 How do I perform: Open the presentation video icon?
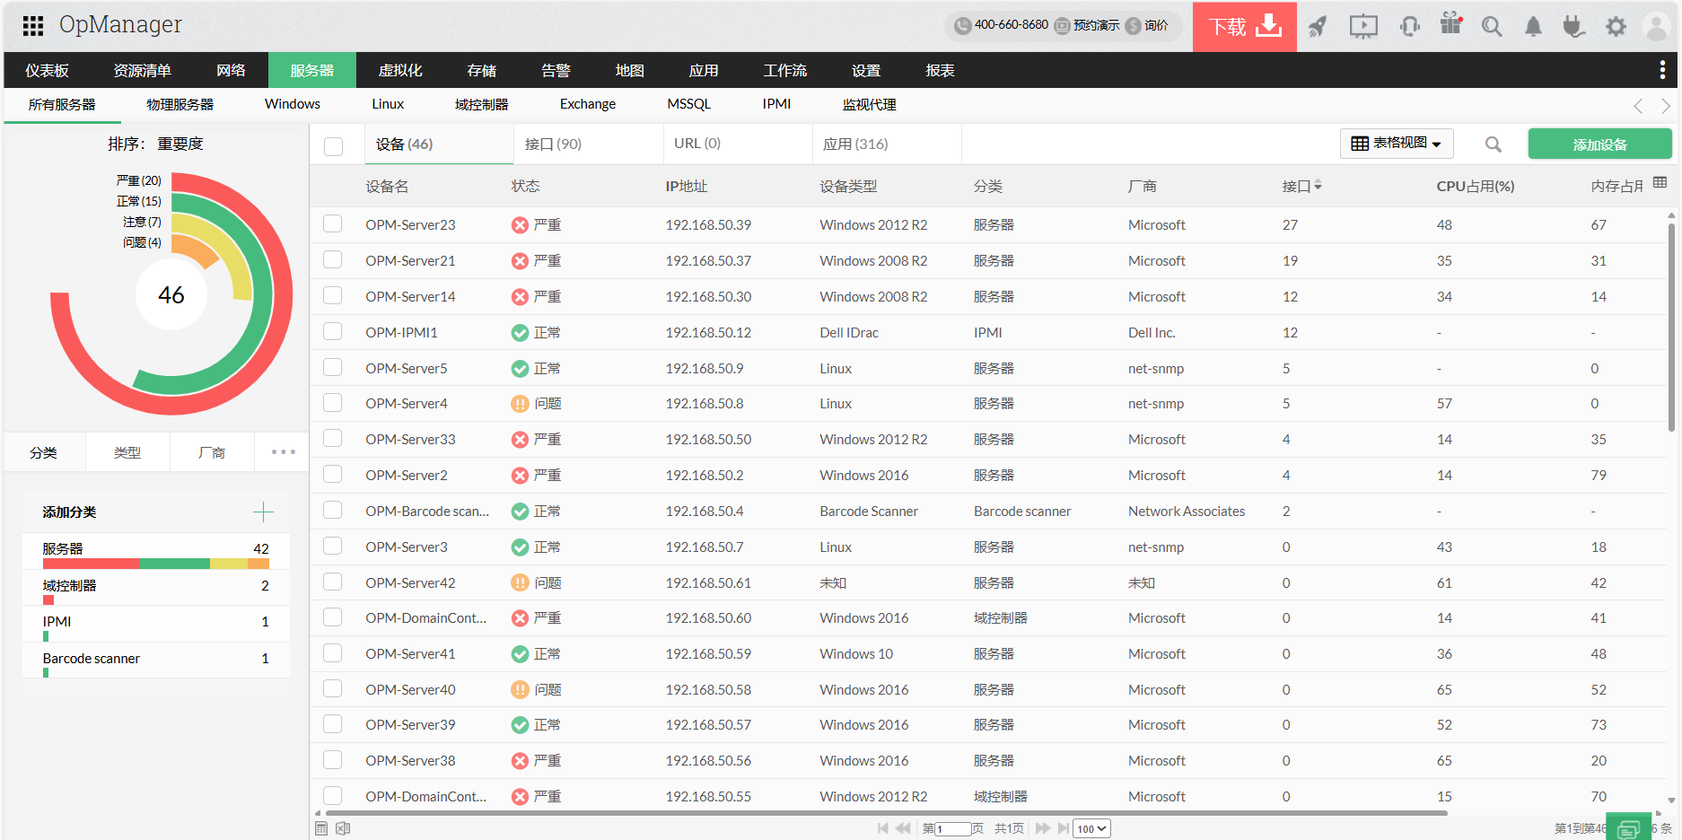pos(1363,27)
